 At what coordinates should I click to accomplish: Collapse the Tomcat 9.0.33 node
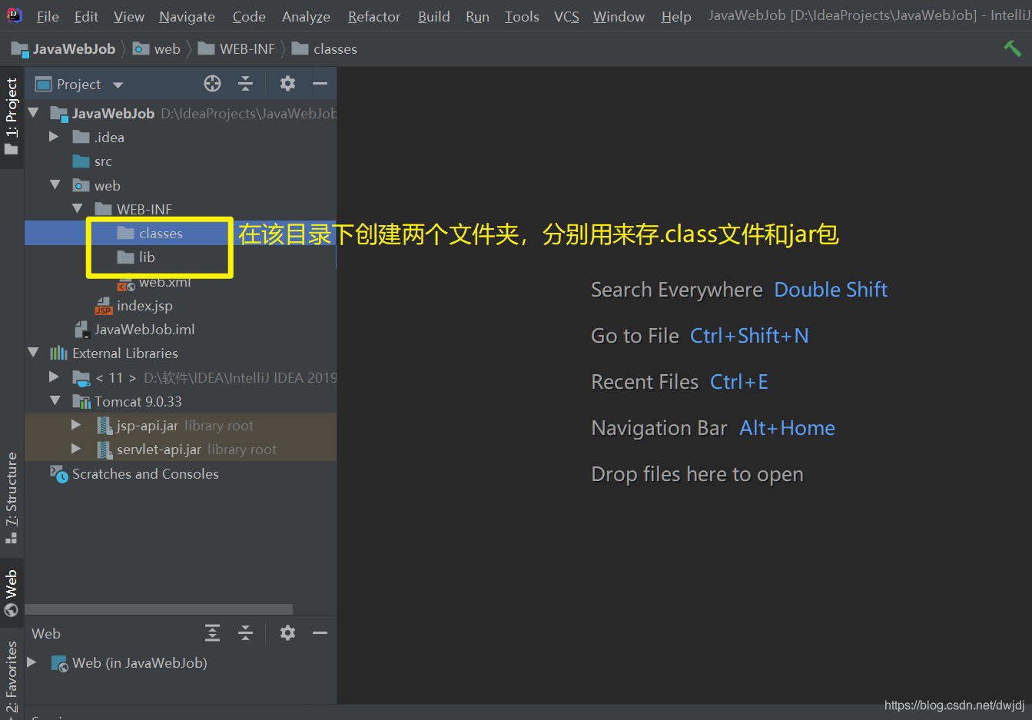55,401
